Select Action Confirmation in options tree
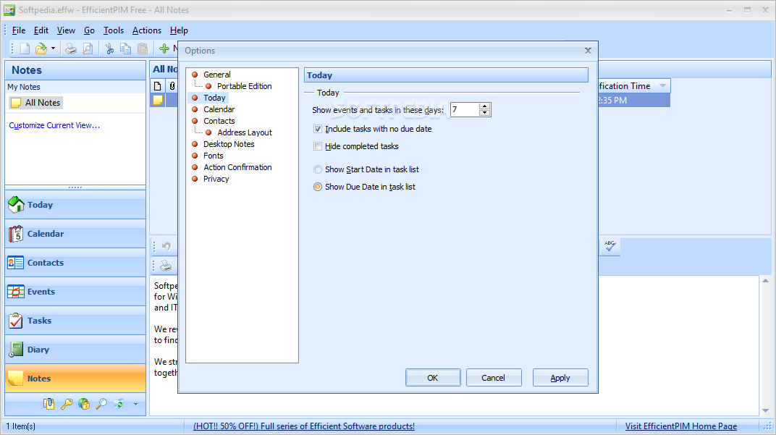 tap(237, 167)
